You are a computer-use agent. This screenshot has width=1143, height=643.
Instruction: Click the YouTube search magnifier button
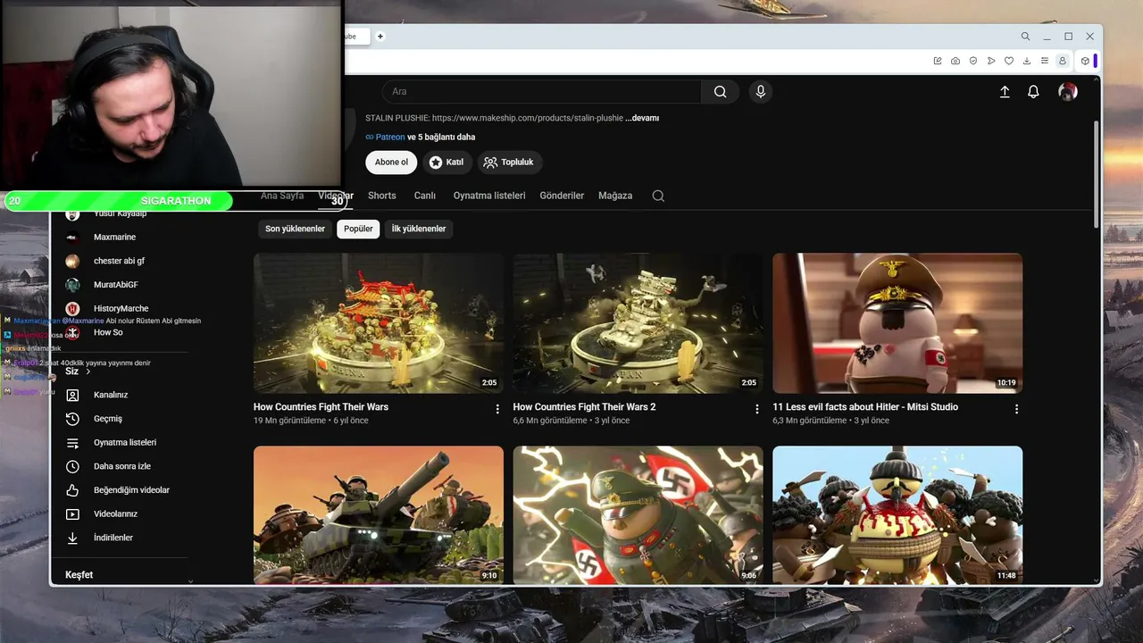click(x=720, y=91)
